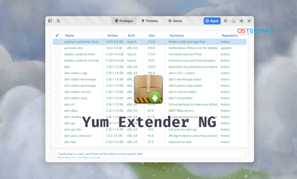
Task: Check the abrt-java-connector package checkbox
Action: (57, 136)
